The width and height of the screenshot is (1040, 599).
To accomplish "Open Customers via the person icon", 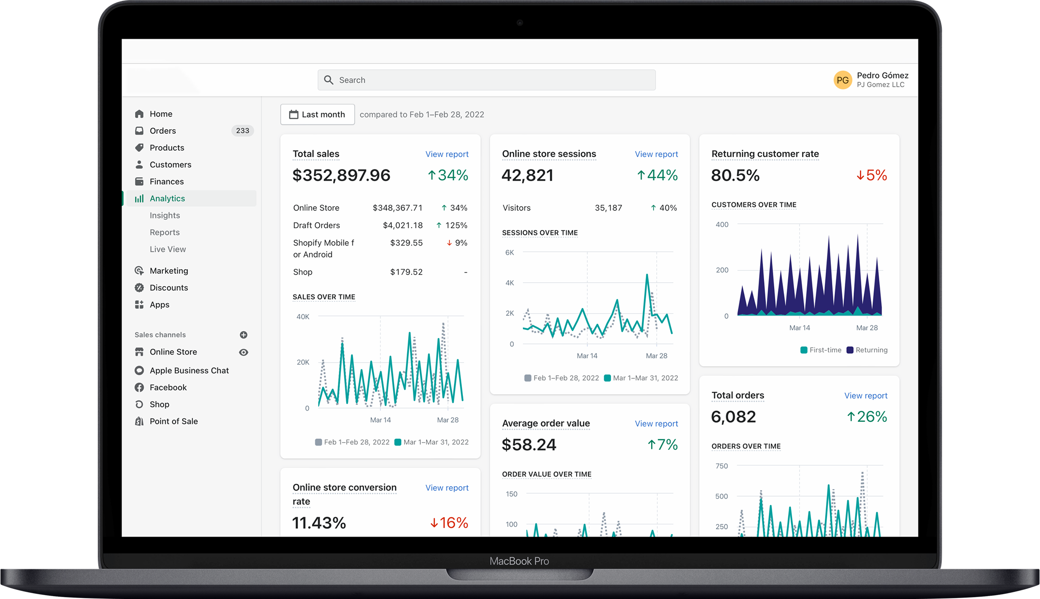I will pos(139,164).
